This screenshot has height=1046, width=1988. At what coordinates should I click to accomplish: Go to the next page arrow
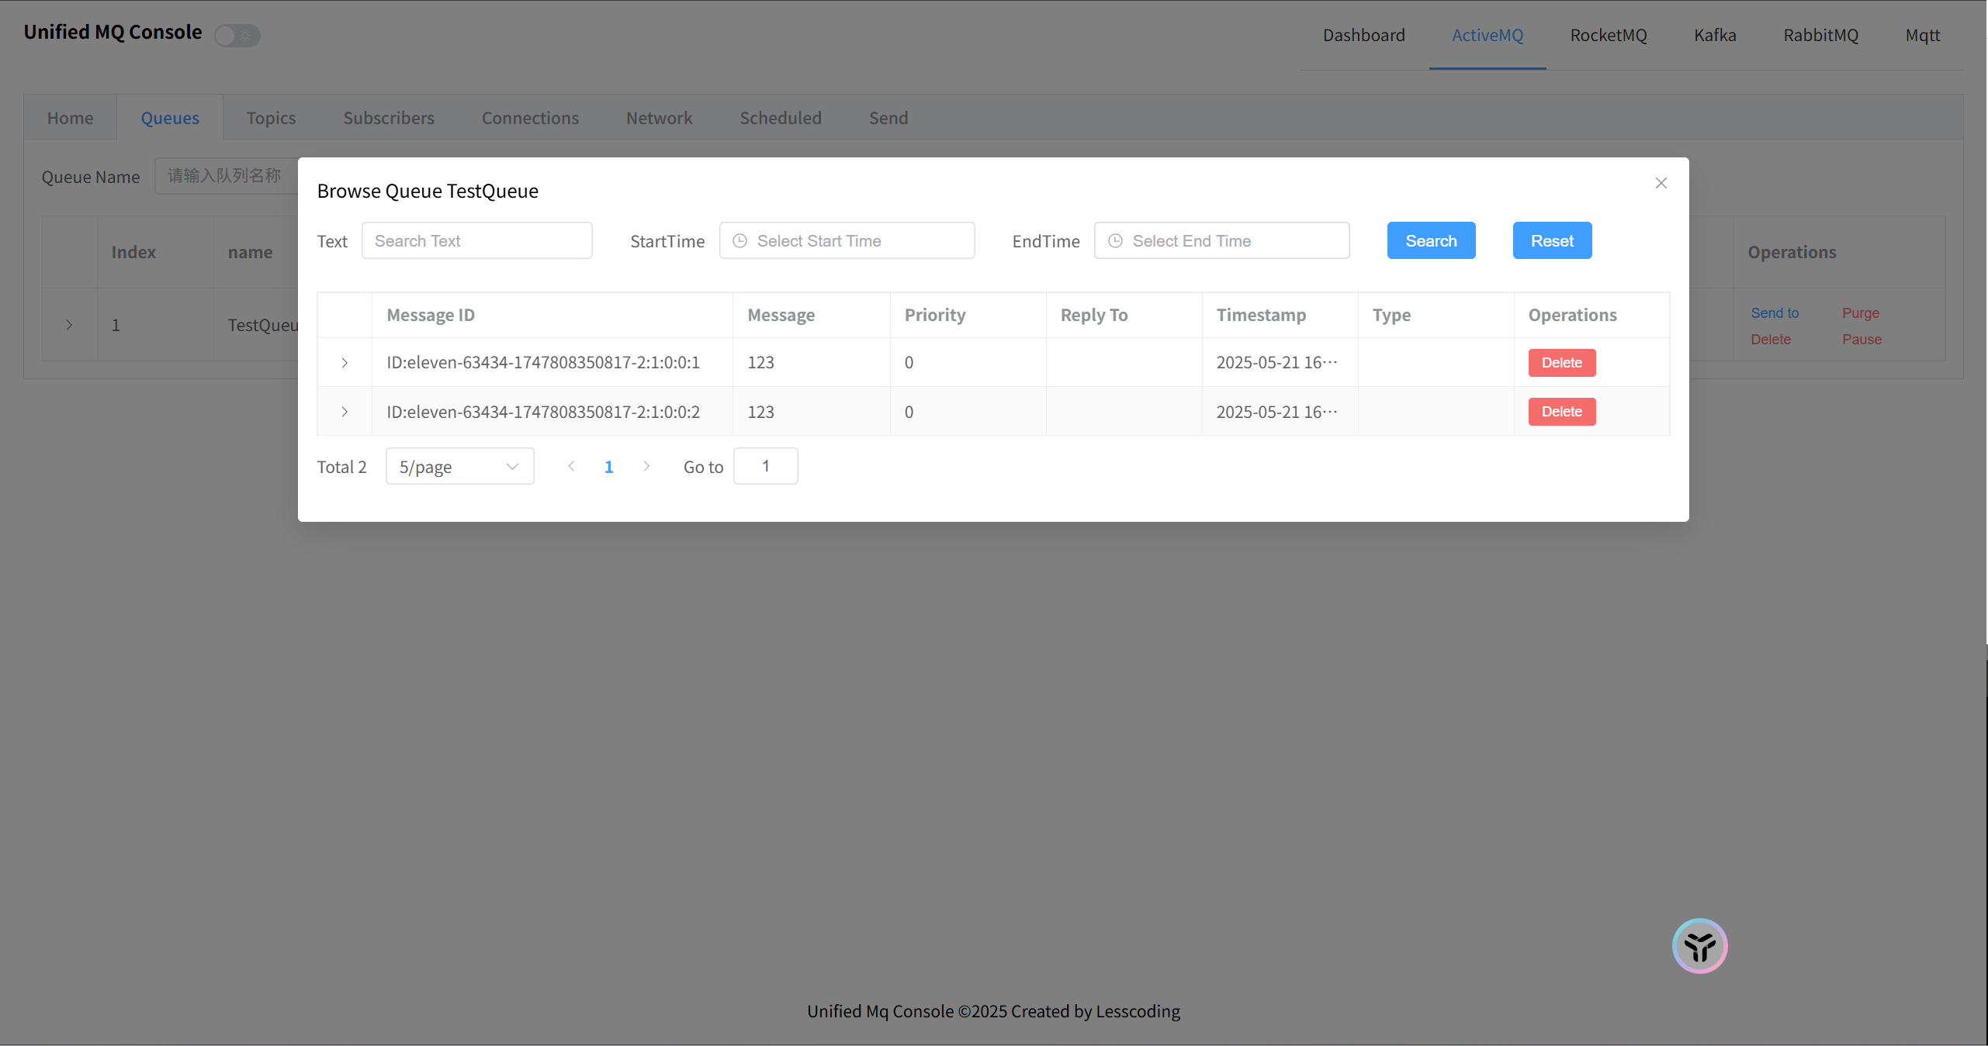(x=646, y=466)
